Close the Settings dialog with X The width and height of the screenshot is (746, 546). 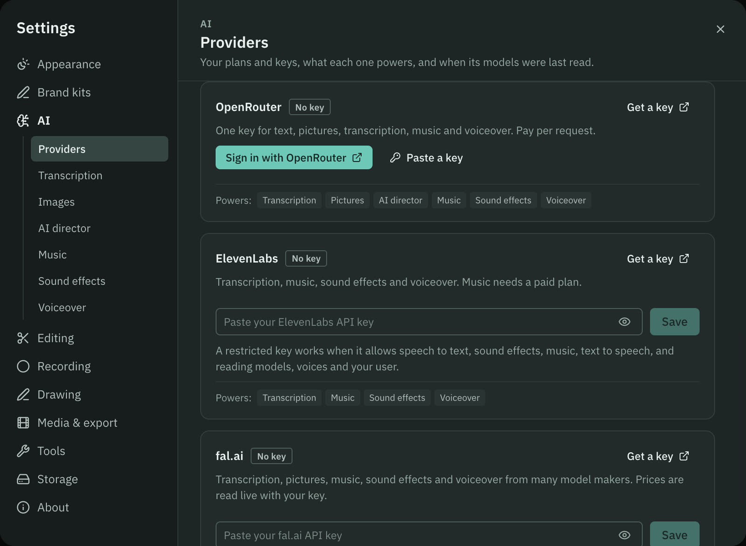[x=720, y=29]
